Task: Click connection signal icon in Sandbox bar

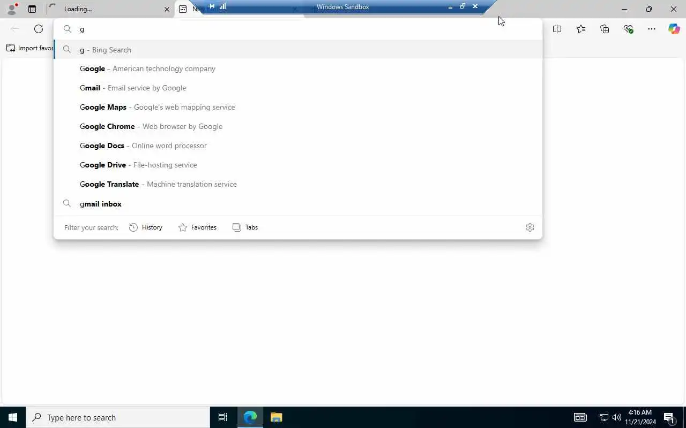Action: pos(223,6)
